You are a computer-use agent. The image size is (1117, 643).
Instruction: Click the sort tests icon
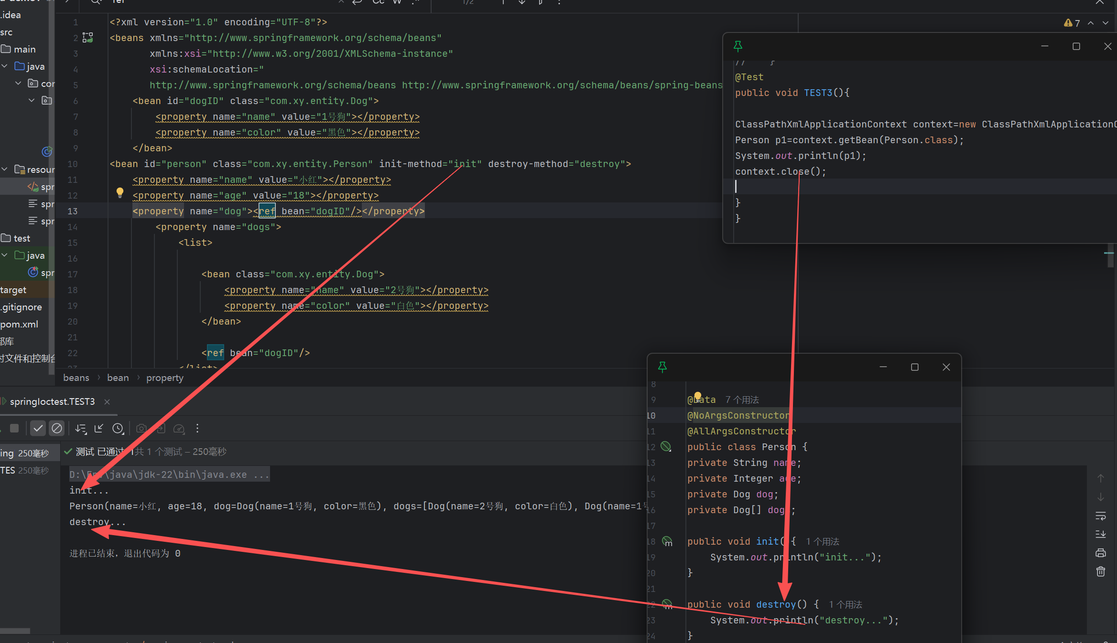tap(81, 429)
